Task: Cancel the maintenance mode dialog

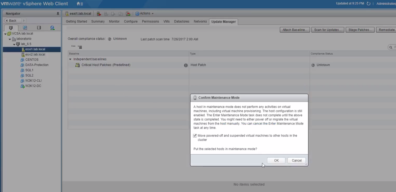Action: [x=296, y=161]
